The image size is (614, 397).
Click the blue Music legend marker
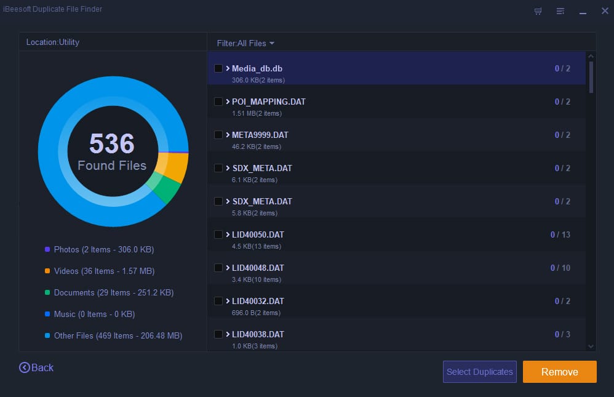pyautogui.click(x=47, y=314)
